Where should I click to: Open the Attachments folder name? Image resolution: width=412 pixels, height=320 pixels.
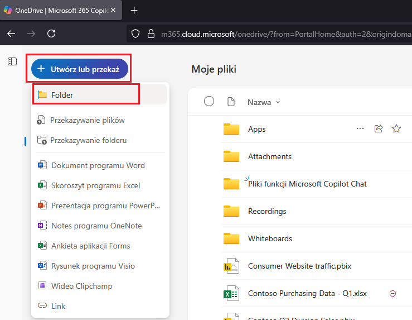click(x=270, y=156)
